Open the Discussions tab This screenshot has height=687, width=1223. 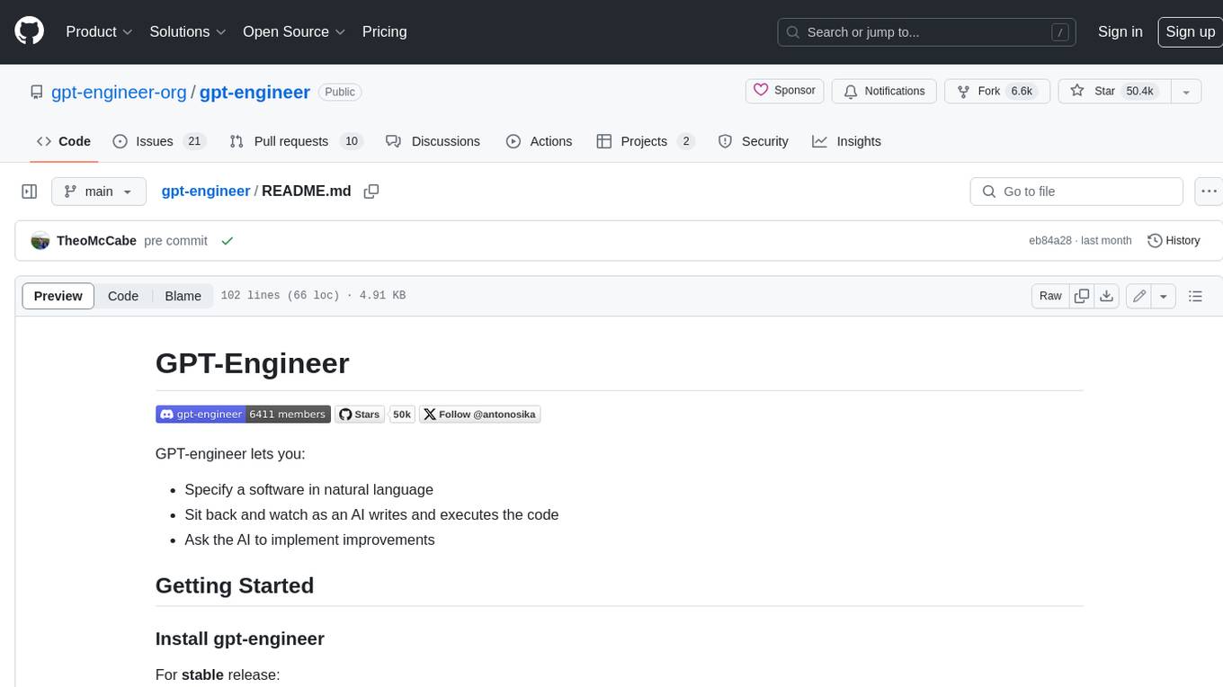pos(433,141)
